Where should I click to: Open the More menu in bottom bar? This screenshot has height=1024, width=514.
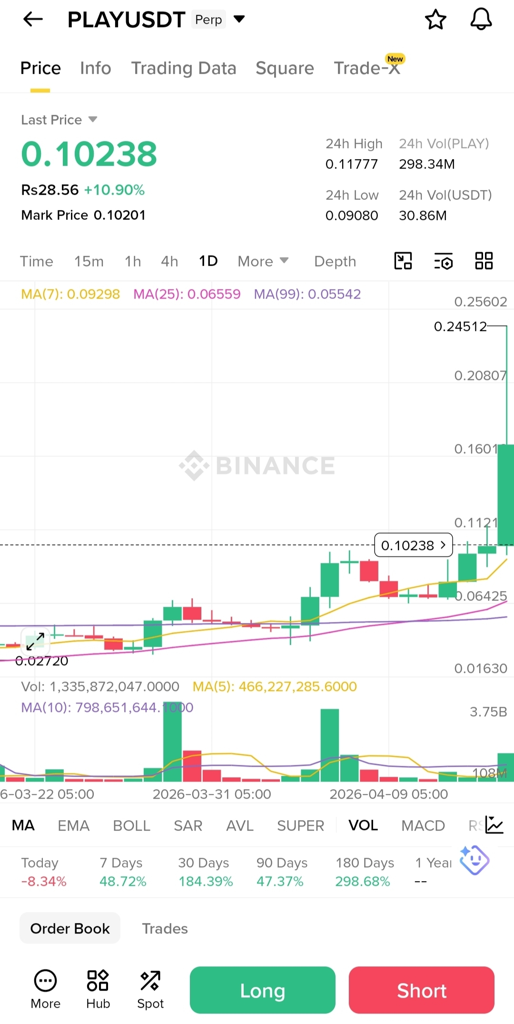(46, 990)
